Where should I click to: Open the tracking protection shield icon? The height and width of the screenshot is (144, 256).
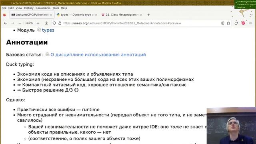click(x=54, y=23)
